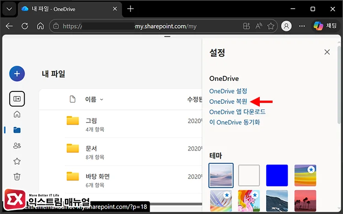Click OneDrive 앱 다운로드 link

(x=237, y=112)
